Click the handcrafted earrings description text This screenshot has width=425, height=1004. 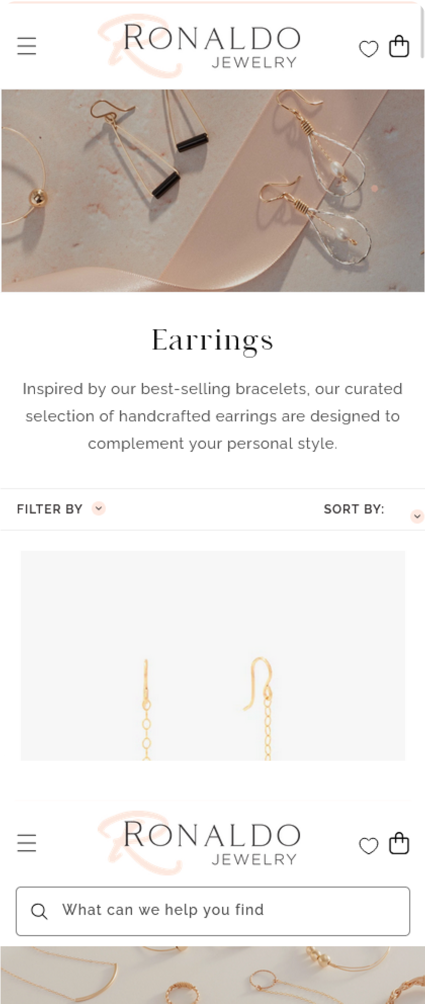(x=213, y=416)
